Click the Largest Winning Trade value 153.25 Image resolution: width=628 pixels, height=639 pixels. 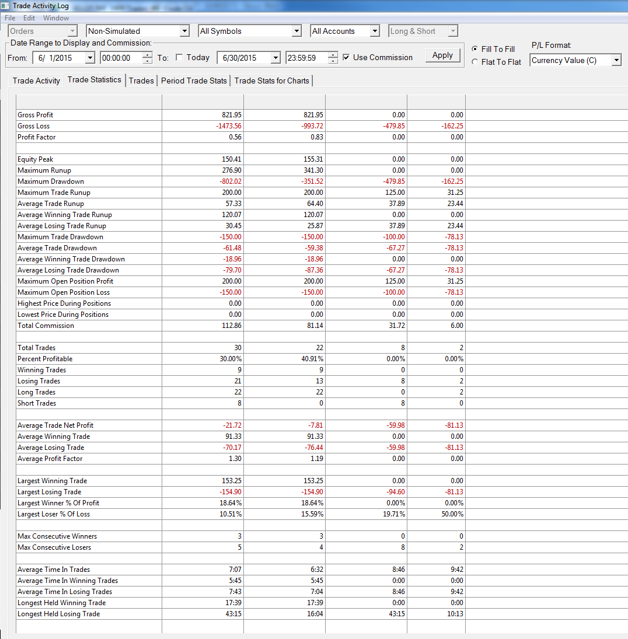point(232,481)
